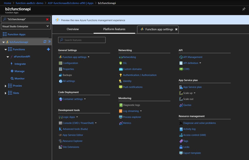Viewport: 249px width, 160px height.
Task: Click the Process explorer monitor icon
Action: point(121,117)
